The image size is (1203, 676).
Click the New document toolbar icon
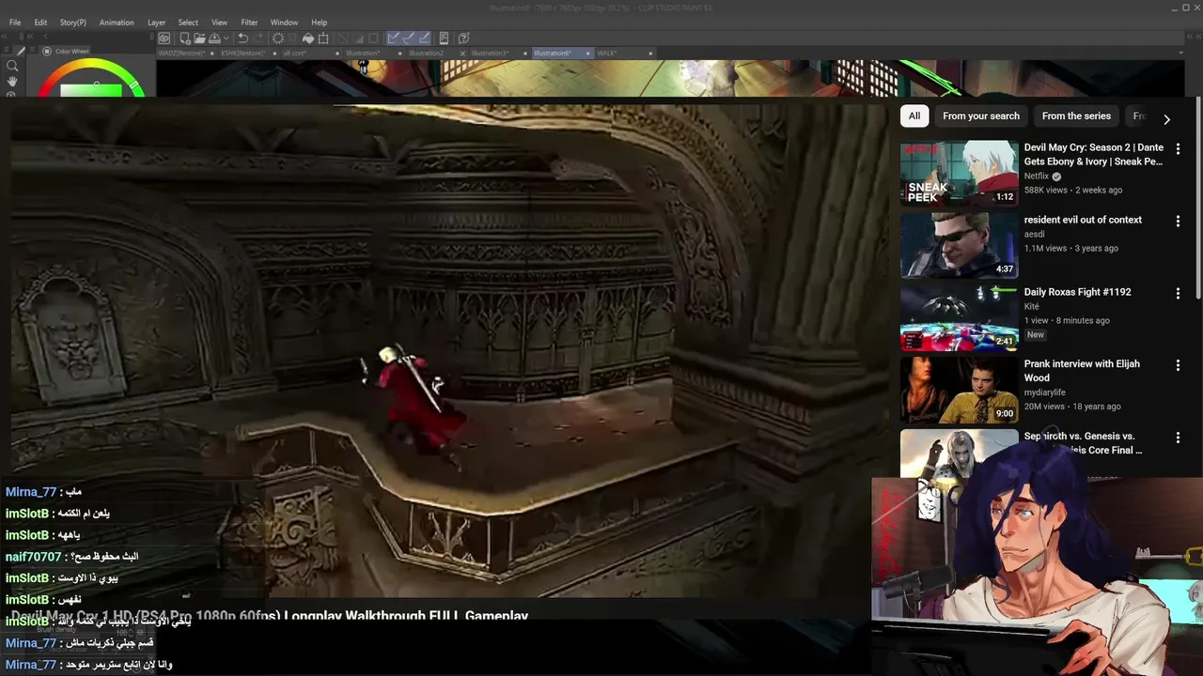185,38
